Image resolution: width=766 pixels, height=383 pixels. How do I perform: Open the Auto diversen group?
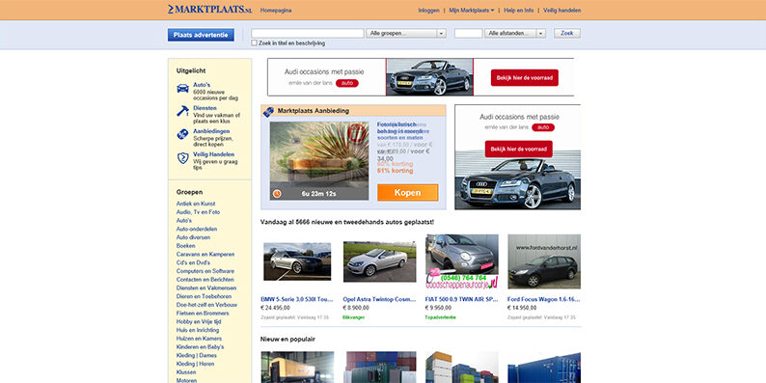194,237
